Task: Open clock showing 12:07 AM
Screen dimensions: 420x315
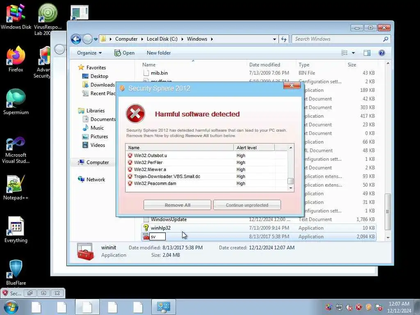Action: 399,307
